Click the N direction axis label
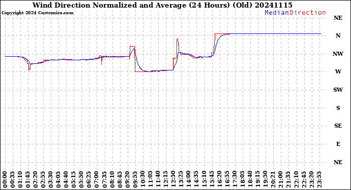This screenshot has width=351, height=190. tap(338, 35)
